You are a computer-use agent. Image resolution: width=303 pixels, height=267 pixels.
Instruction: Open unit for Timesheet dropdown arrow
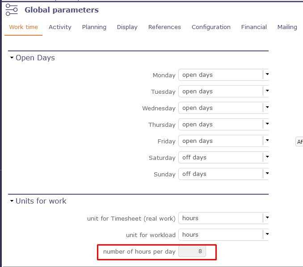coord(266,218)
